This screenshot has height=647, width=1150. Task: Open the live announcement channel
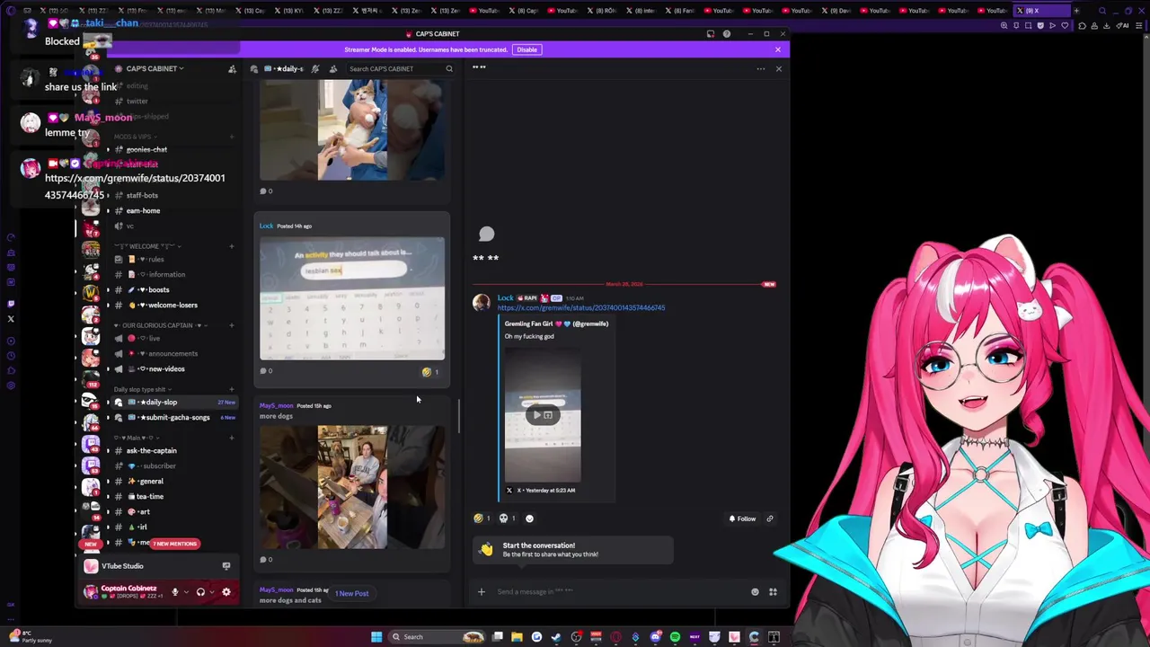pyautogui.click(x=154, y=338)
